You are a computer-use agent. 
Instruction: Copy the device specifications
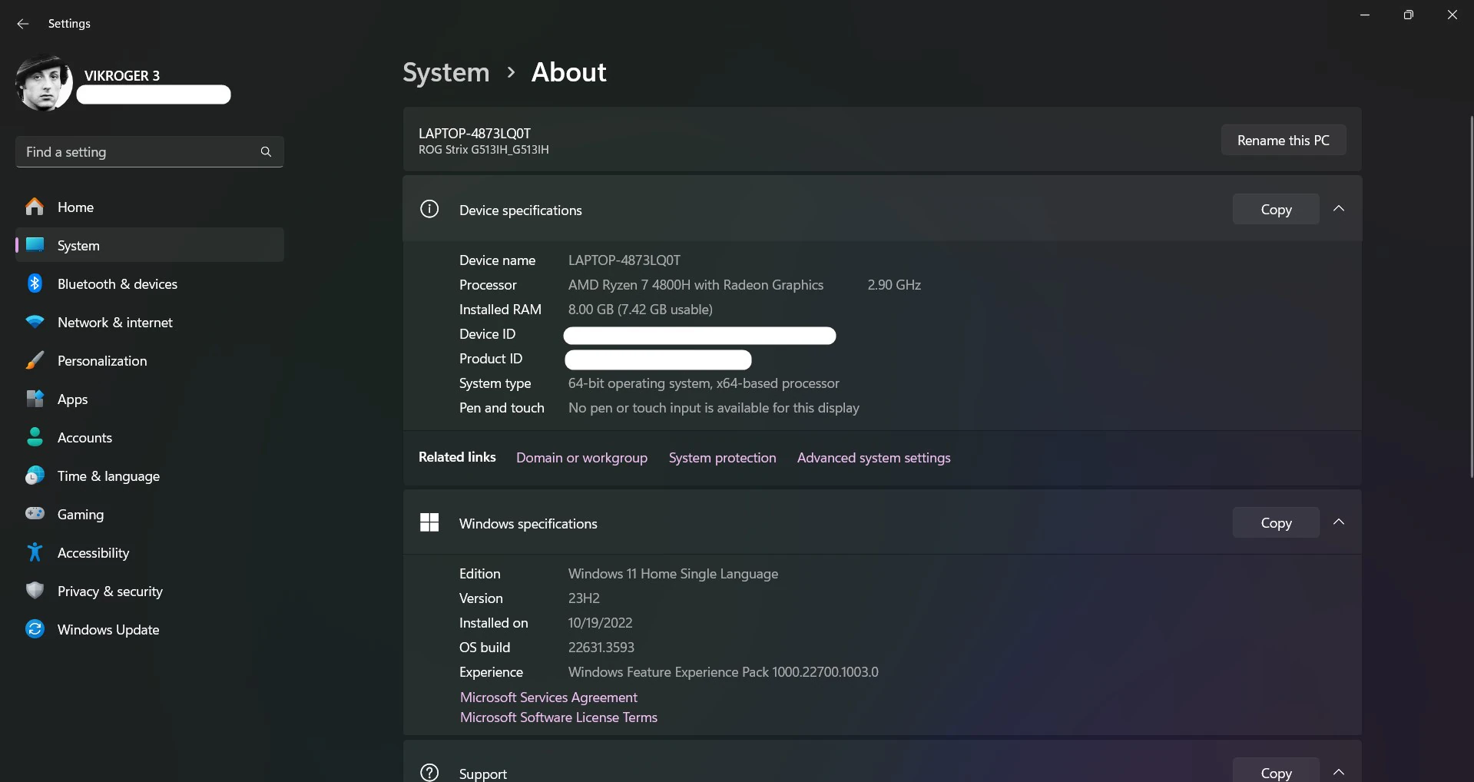pyautogui.click(x=1276, y=209)
